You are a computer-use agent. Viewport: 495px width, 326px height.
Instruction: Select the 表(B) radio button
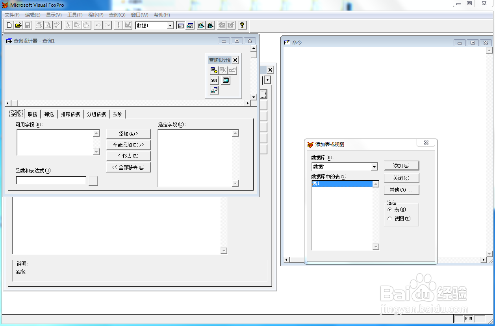click(x=390, y=210)
